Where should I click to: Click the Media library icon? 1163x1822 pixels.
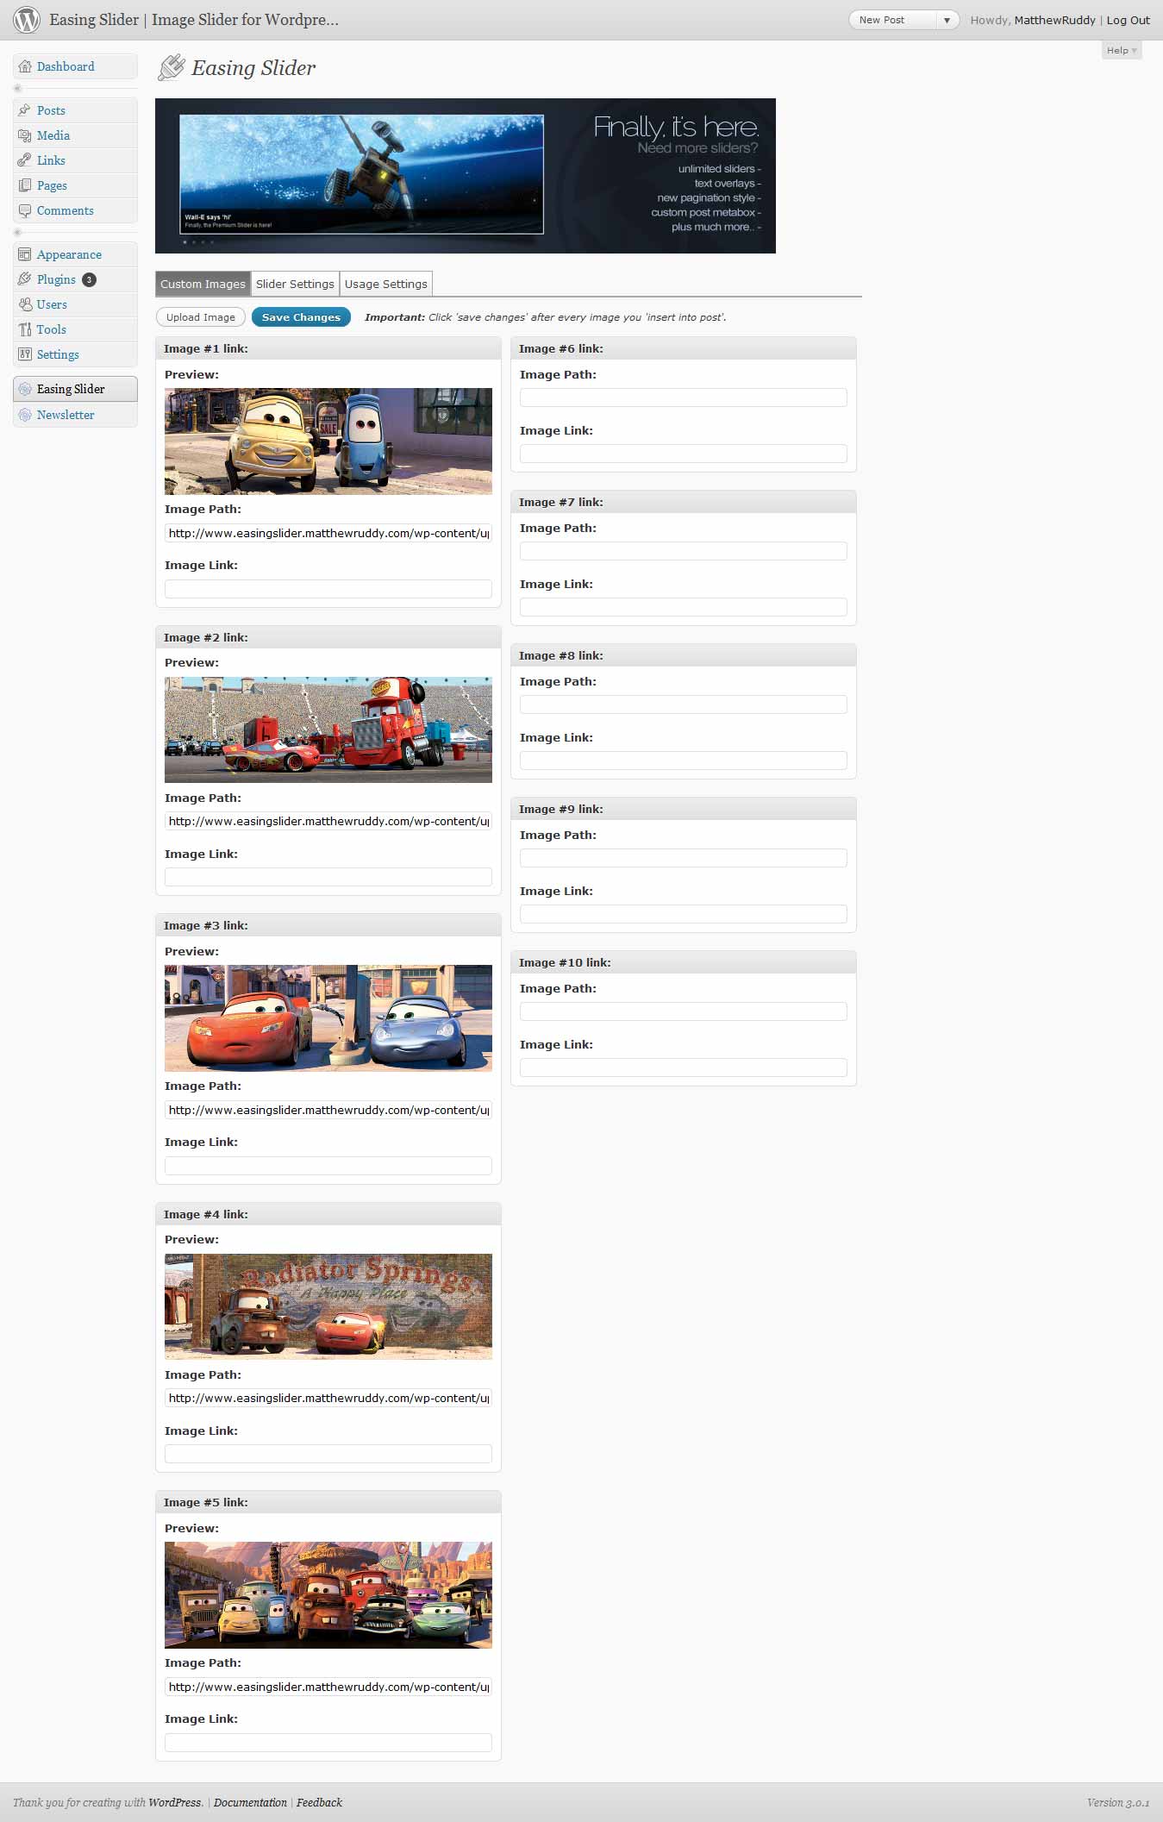point(24,135)
